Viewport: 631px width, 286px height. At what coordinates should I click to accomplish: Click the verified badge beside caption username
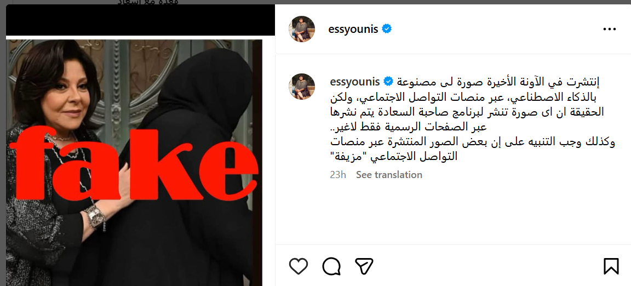tap(388, 82)
